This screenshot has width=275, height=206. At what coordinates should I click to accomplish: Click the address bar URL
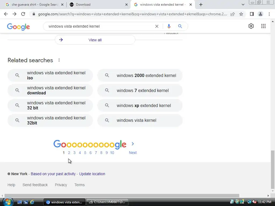[x=132, y=14]
